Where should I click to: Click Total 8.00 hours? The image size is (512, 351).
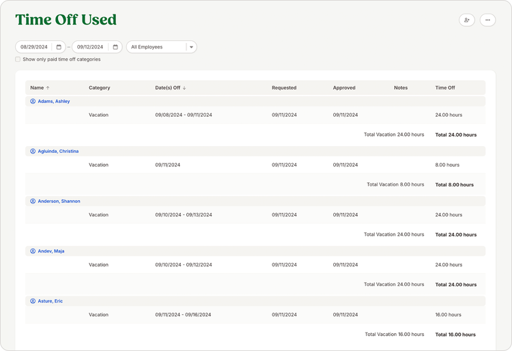tap(454, 184)
